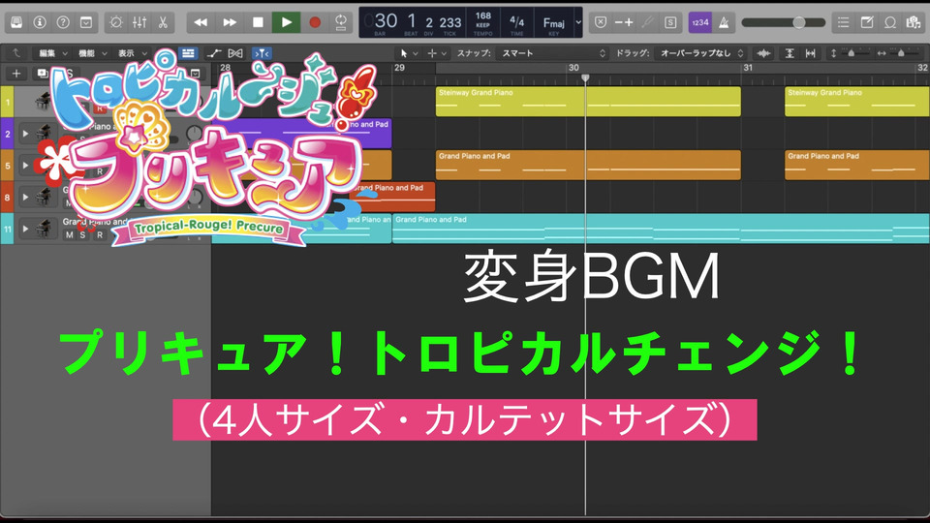Expand track 5 disclosure triangle
This screenshot has width=930, height=523.
[25, 165]
